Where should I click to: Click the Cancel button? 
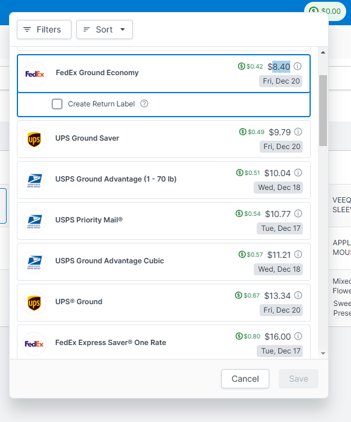click(x=245, y=379)
